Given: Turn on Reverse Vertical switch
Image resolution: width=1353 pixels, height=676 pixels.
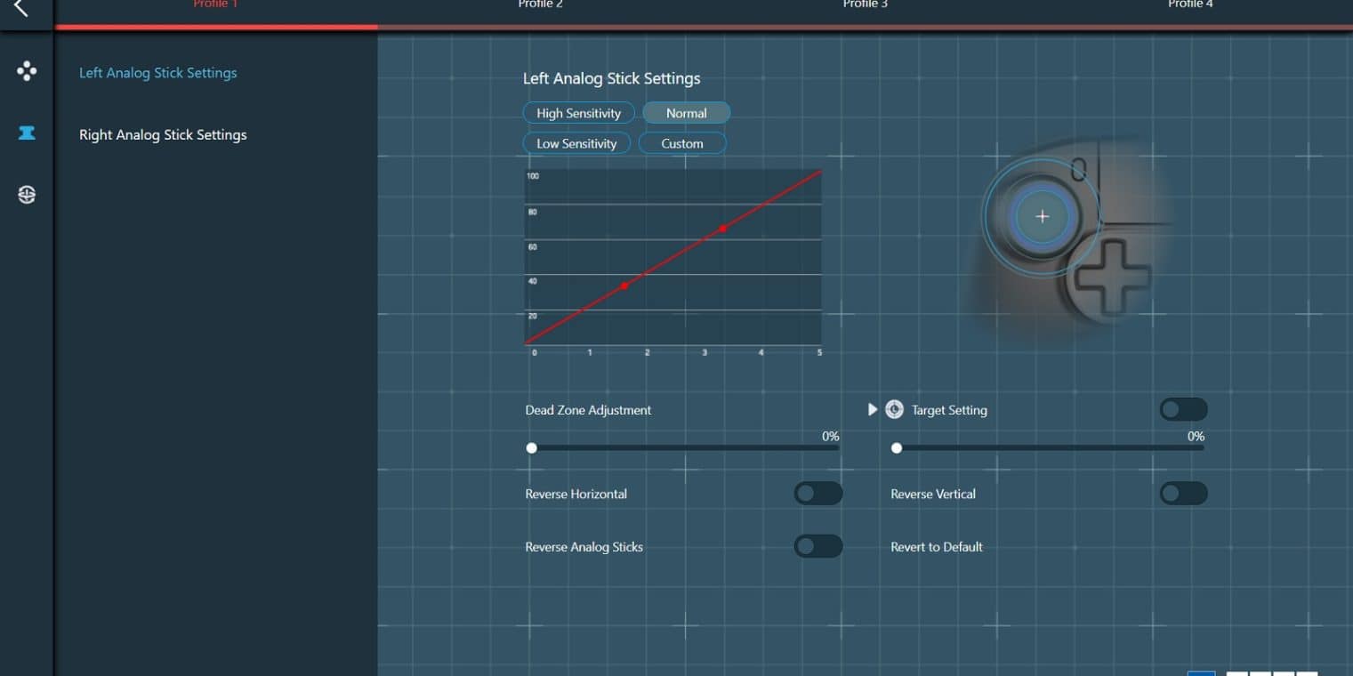Looking at the screenshot, I should coord(1183,494).
